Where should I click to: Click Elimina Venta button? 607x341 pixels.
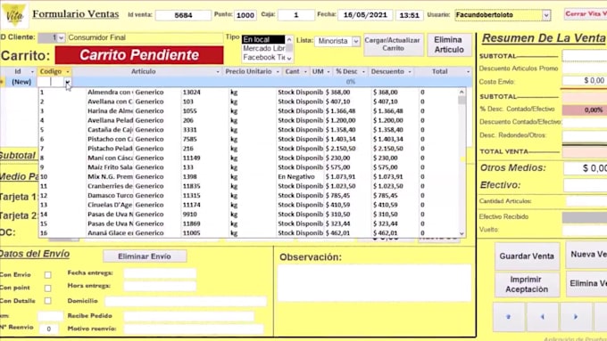[586, 283]
